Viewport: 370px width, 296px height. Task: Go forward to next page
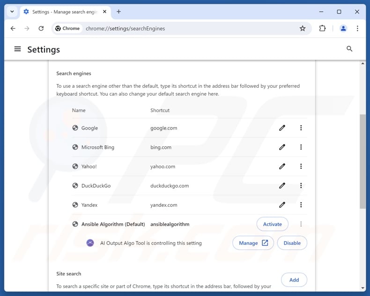27,29
